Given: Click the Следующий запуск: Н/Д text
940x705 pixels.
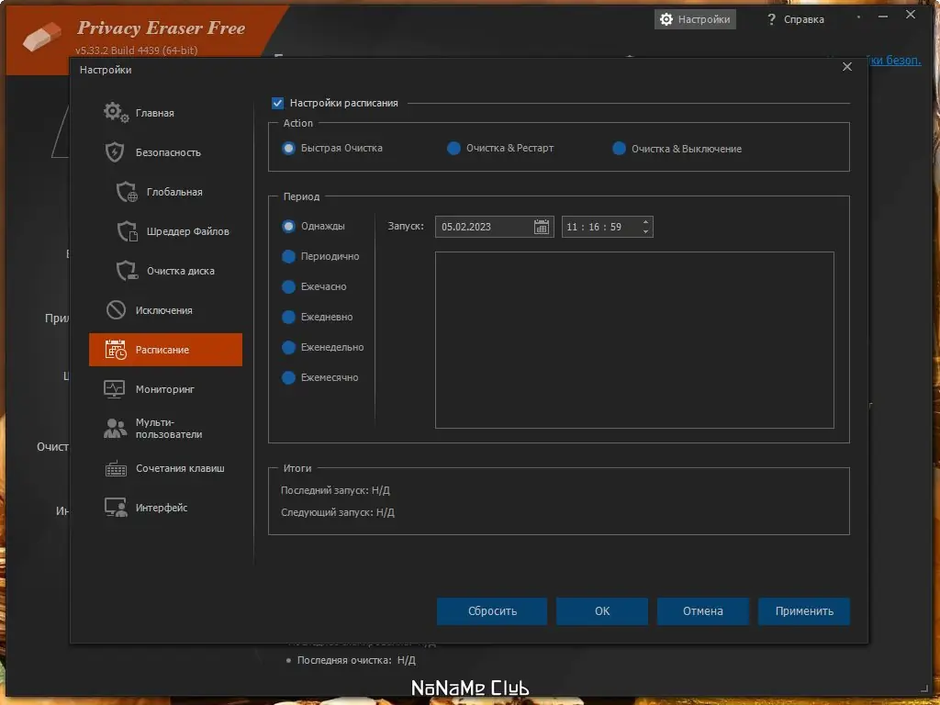Looking at the screenshot, I should (x=338, y=512).
